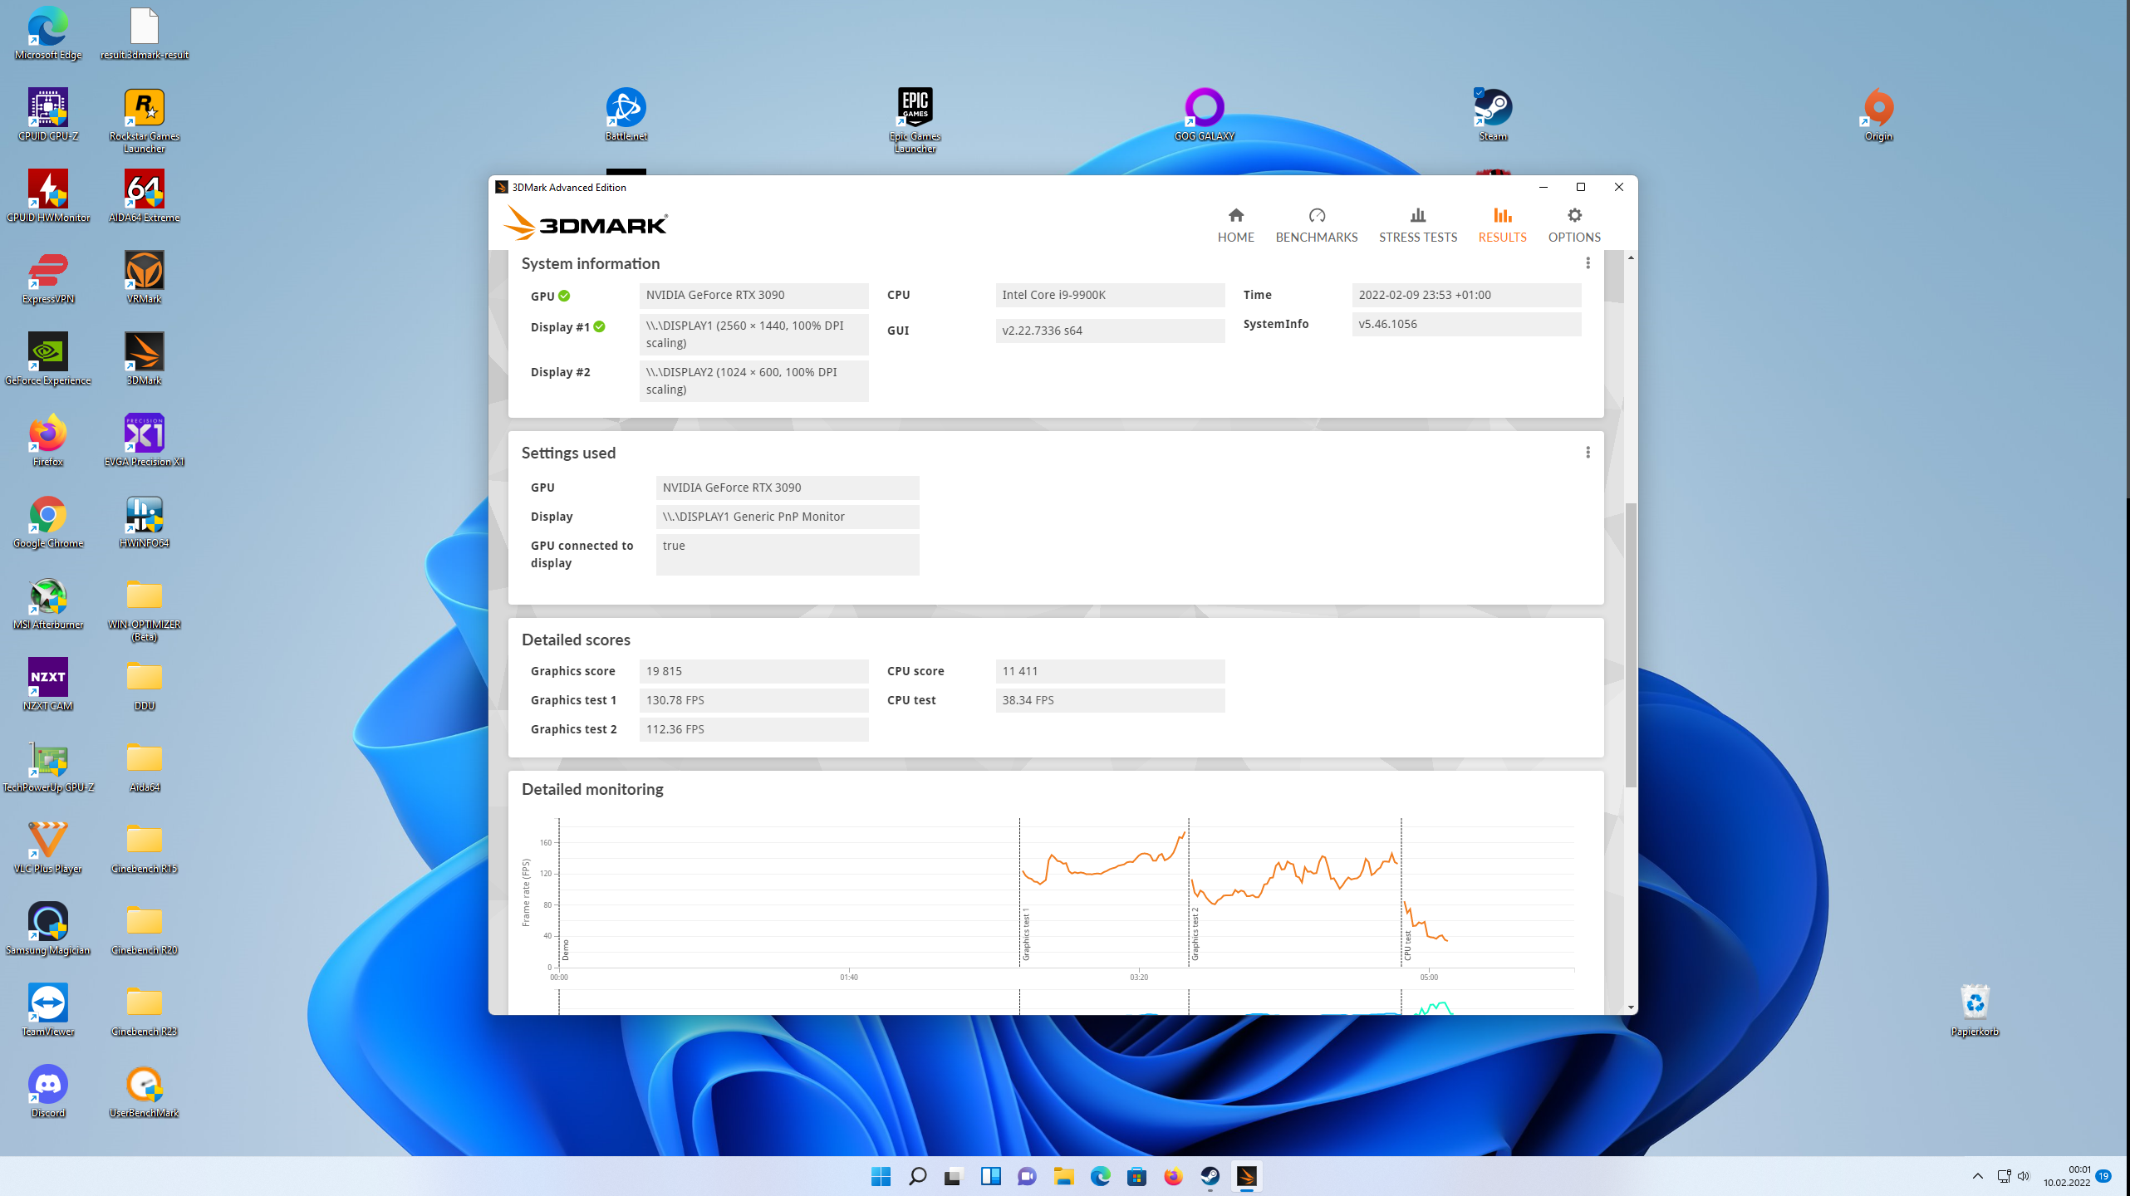Click the taskbar clock and date
Screen dimensions: 2130x1196
point(2066,1176)
